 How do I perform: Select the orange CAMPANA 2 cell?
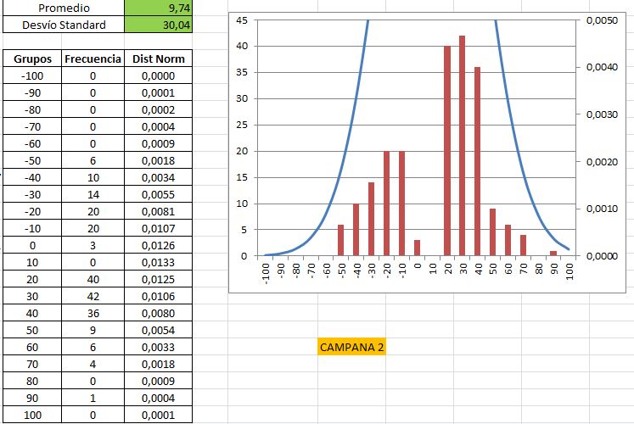click(x=351, y=347)
